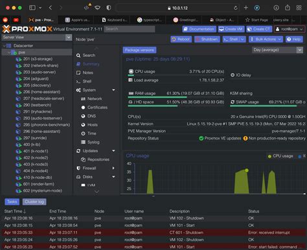Click the Safari share icon

(x=288, y=8)
